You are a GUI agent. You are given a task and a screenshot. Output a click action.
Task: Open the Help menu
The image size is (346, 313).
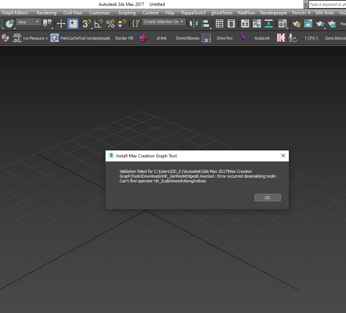[x=170, y=13]
